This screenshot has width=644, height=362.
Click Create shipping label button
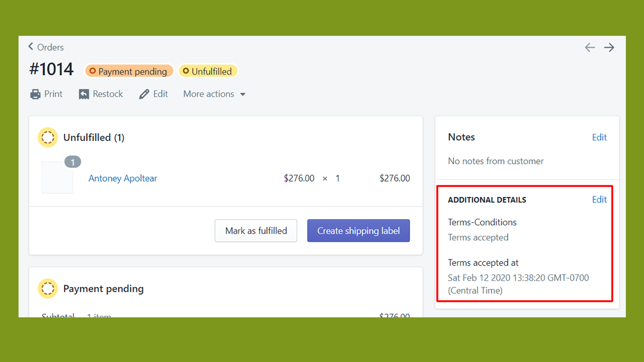(x=359, y=230)
